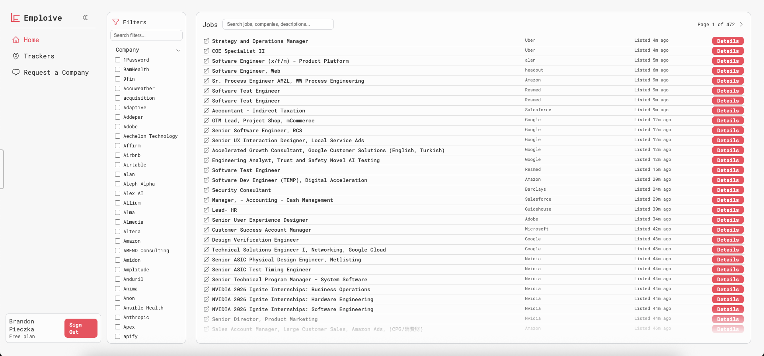Open link icon for GTM Lead, Project Shop
This screenshot has height=356, width=764.
tap(207, 120)
